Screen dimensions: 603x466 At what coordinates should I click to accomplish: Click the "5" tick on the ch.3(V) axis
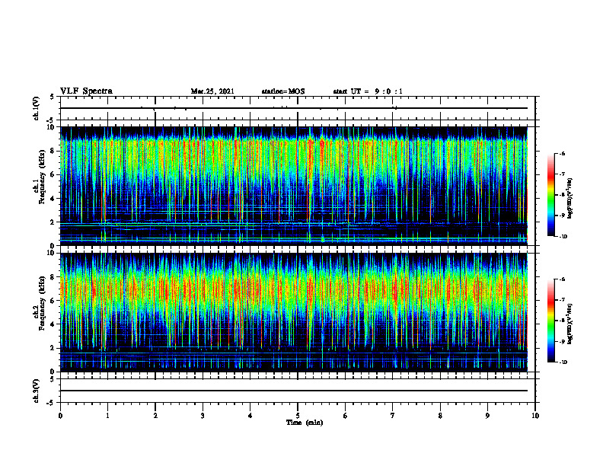(53, 379)
